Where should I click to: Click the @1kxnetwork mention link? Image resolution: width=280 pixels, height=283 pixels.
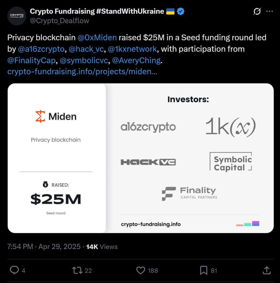click(x=132, y=49)
